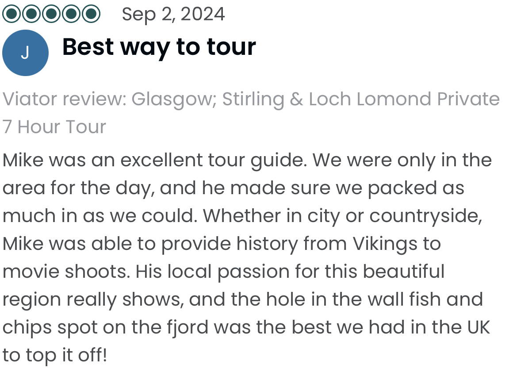
Task: Click the first rating bubble
Action: pyautogui.click(x=11, y=14)
